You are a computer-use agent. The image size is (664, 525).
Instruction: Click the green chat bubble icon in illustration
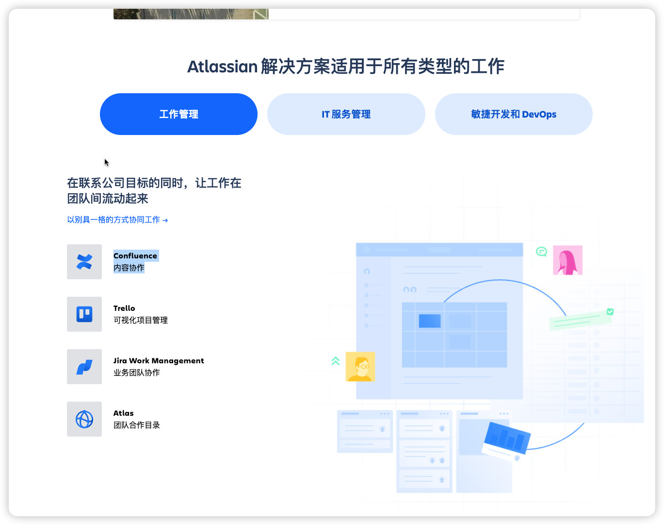coord(541,252)
